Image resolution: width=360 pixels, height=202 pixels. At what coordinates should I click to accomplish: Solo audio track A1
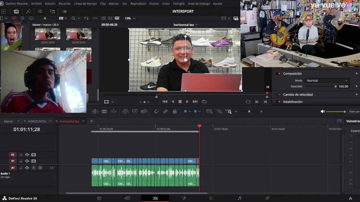[x=33, y=168]
